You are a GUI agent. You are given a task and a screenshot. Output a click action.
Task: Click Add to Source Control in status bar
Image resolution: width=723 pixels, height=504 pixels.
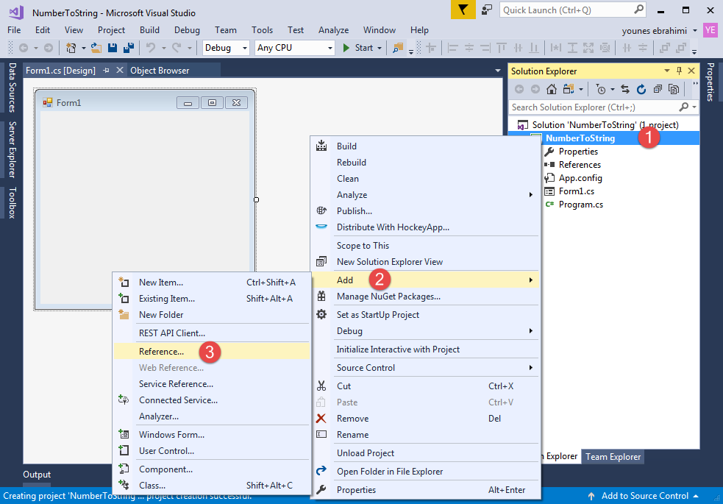click(x=644, y=496)
